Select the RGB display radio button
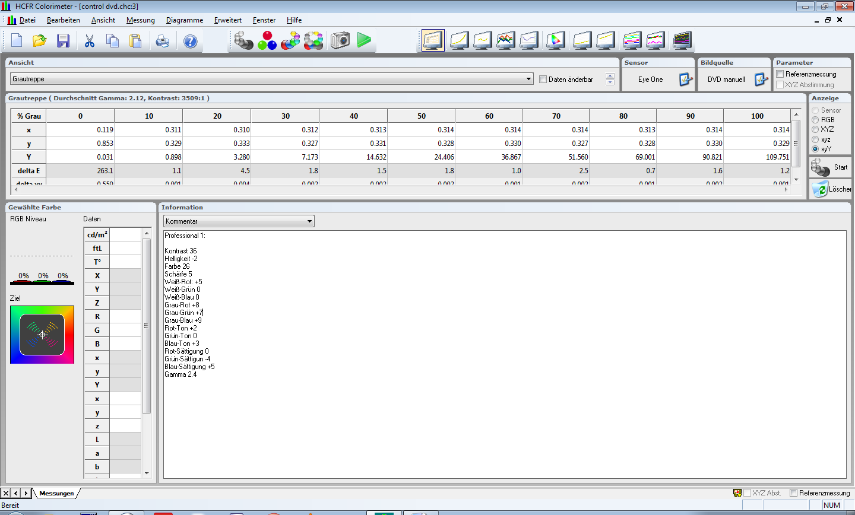 click(815, 120)
